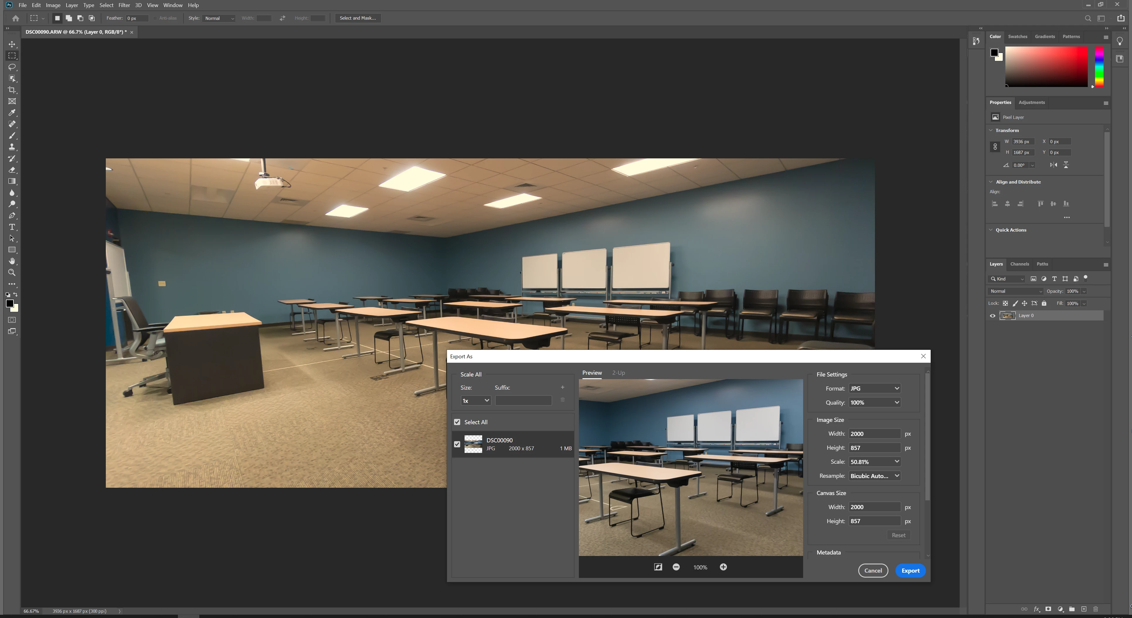The width and height of the screenshot is (1132, 618).
Task: Hide Layer 0 using eye icon
Action: pos(992,316)
